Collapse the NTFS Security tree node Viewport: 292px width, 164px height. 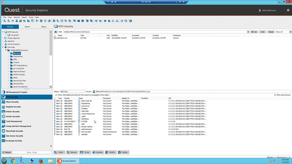tap(3, 32)
